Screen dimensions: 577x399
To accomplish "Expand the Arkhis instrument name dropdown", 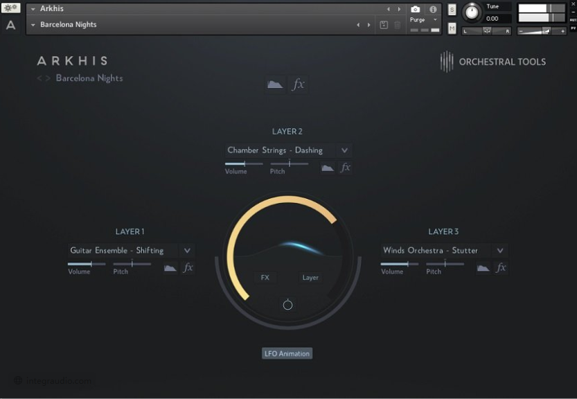I will point(33,9).
